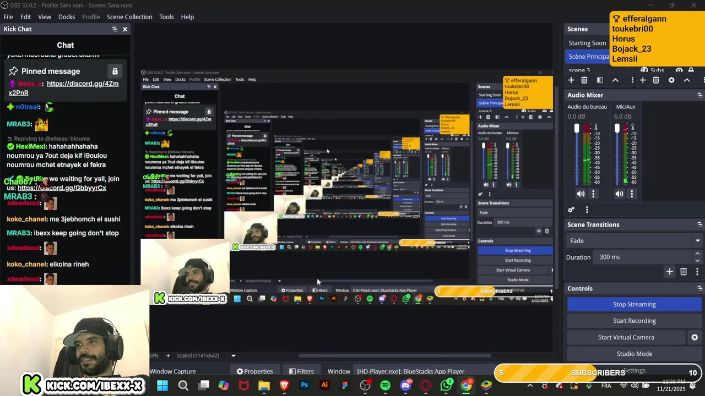The height and width of the screenshot is (396, 705).
Task: Open preview Scaled zoom dropdown arrow
Action: tap(233, 356)
